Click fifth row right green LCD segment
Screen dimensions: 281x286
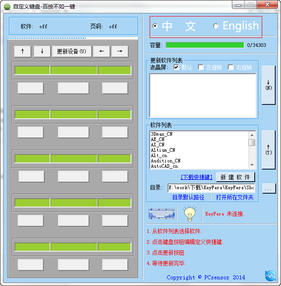[114, 247]
